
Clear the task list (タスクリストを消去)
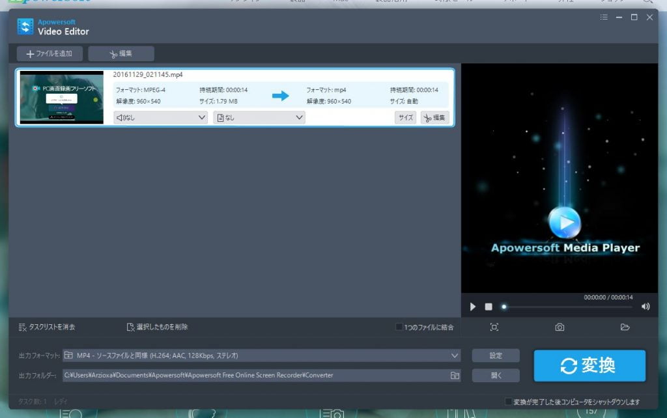[47, 327]
